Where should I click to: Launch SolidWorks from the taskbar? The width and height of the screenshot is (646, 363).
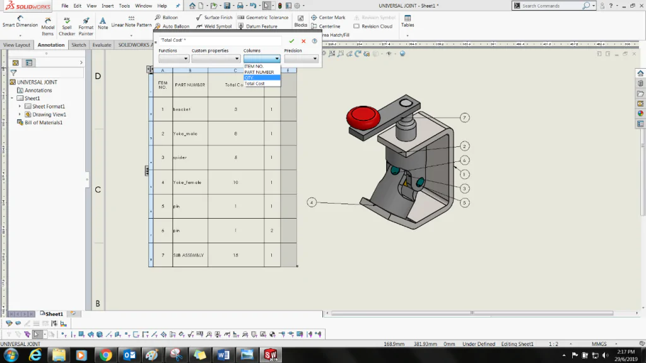tap(270, 355)
